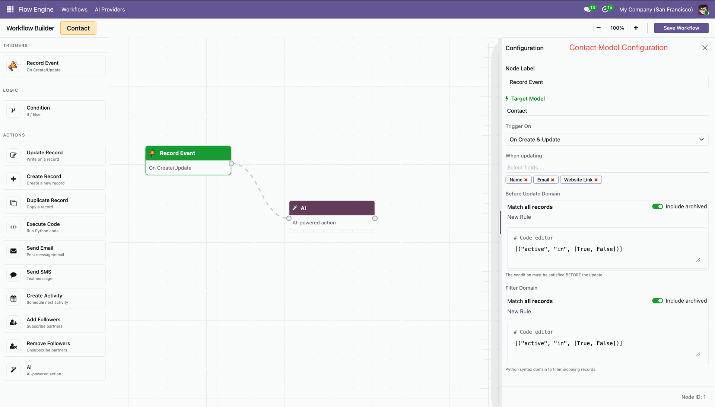Remove the Email field tag
Screen dimensions: 715x407
(x=553, y=180)
